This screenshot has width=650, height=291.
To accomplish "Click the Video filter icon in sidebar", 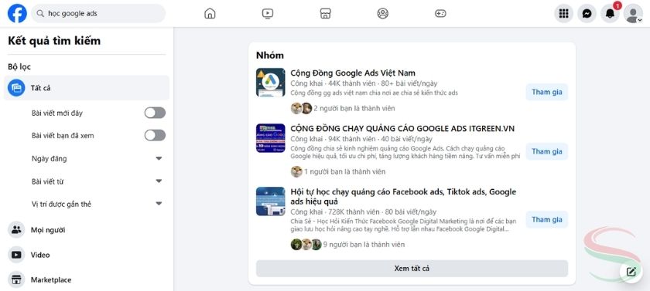I will point(16,255).
